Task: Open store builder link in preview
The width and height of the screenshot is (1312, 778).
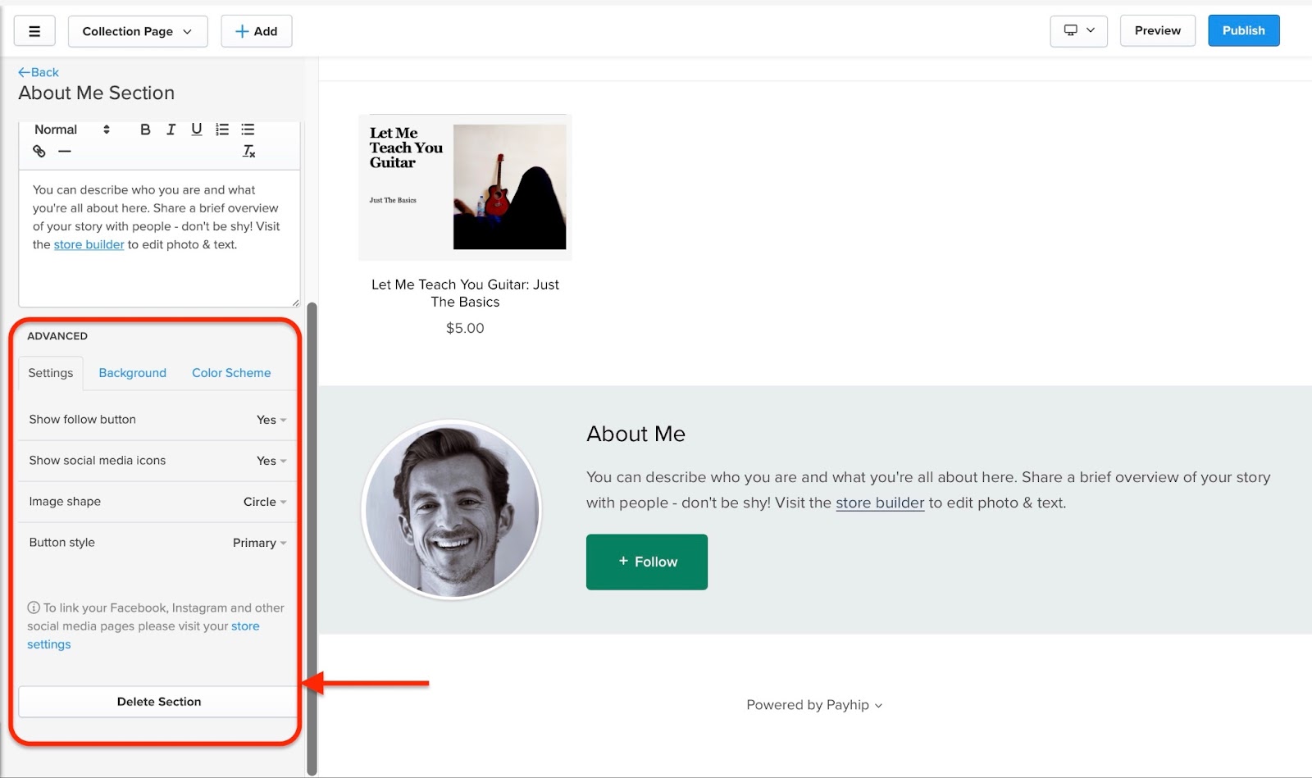Action: tap(880, 503)
